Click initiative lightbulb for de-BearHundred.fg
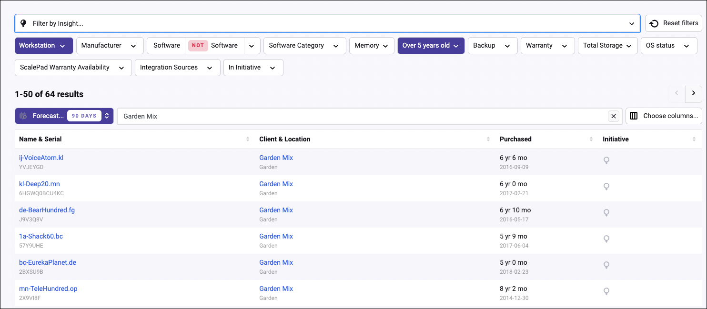The image size is (707, 309). (x=606, y=213)
